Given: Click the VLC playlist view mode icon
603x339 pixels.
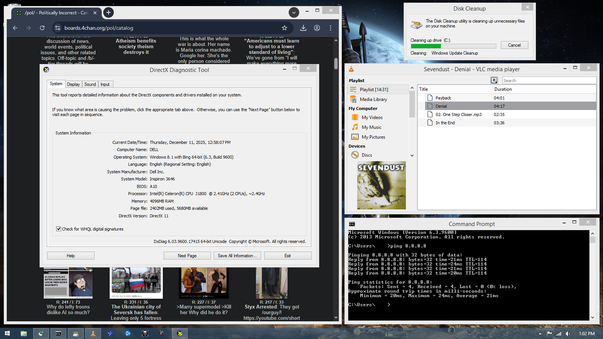Looking at the screenshot, I should click(494, 80).
